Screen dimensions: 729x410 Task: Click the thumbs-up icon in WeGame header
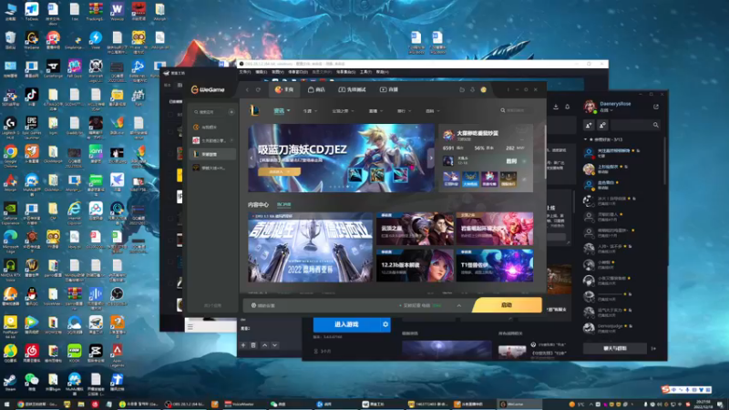tap(462, 89)
